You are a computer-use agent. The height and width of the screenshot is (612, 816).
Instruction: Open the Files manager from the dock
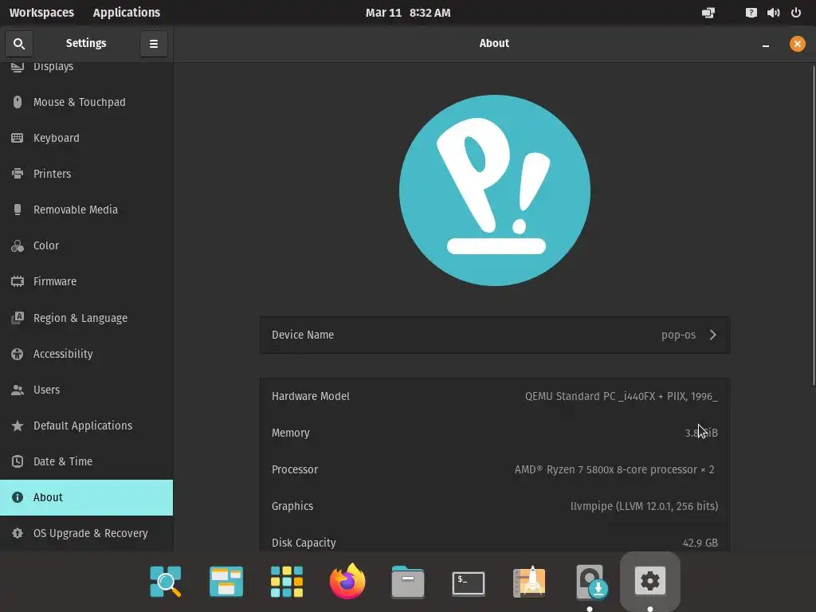(x=407, y=581)
